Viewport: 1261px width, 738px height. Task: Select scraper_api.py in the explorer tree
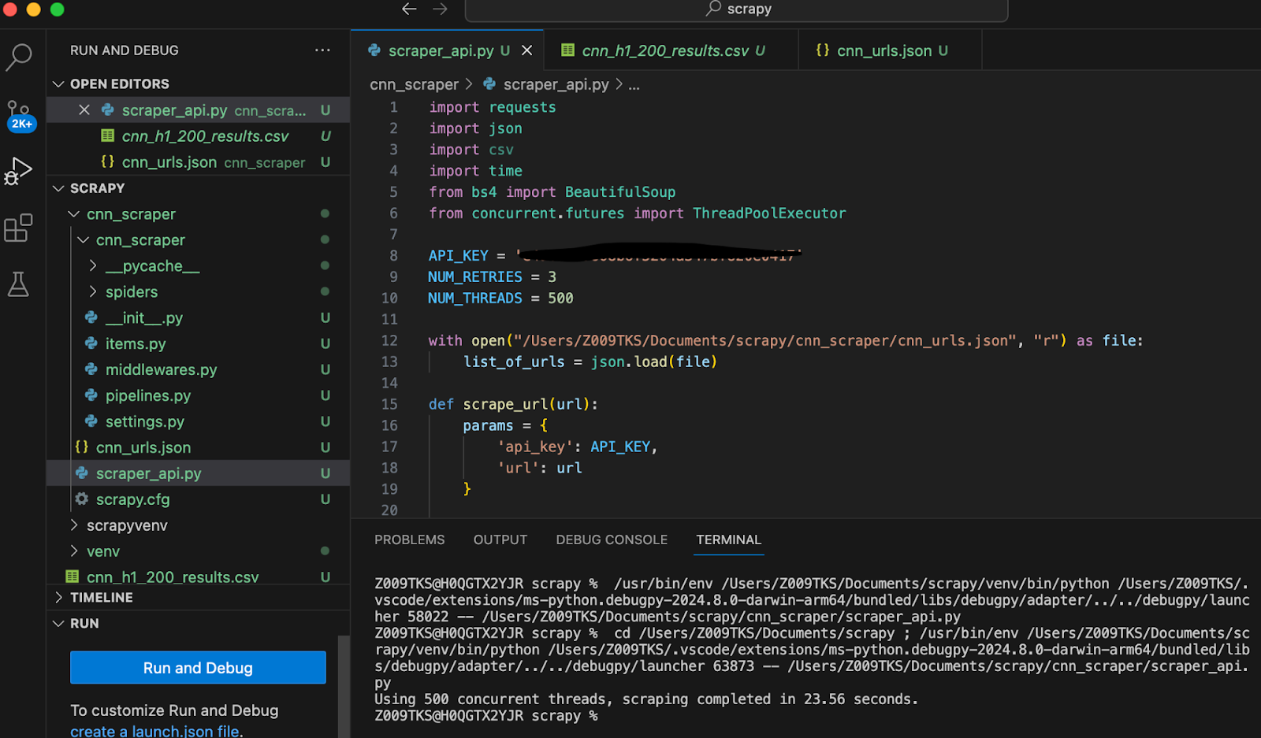199,474
